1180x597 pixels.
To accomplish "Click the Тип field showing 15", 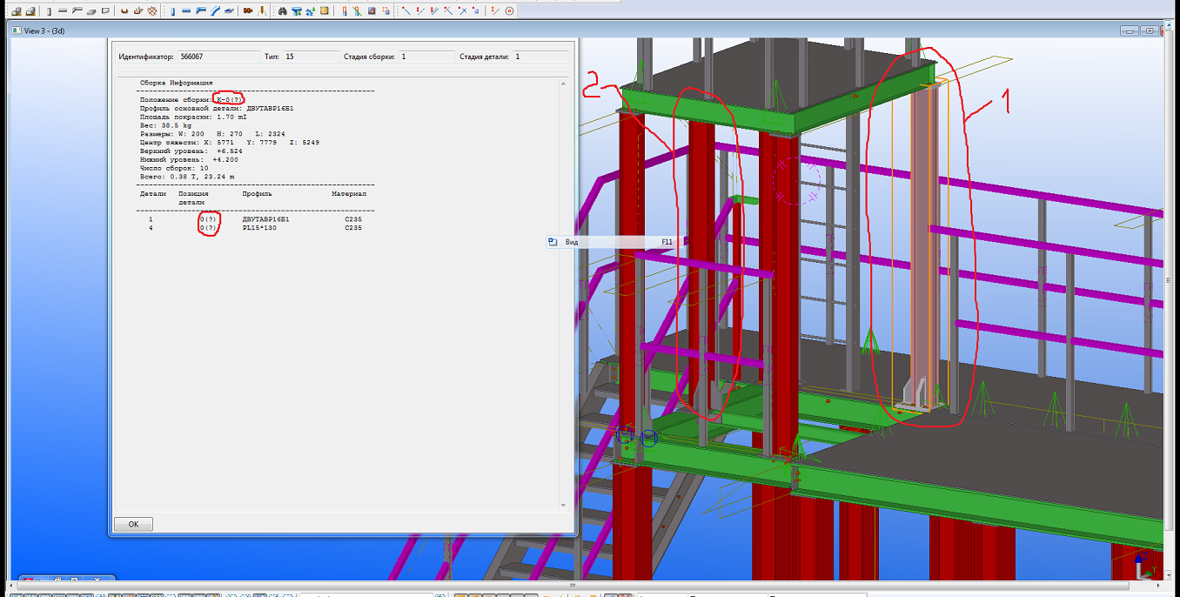I will coord(309,57).
